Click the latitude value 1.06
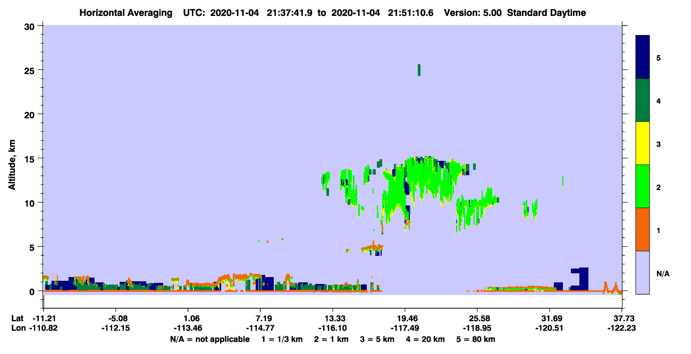Viewport: 691px width, 354px height. [x=191, y=318]
